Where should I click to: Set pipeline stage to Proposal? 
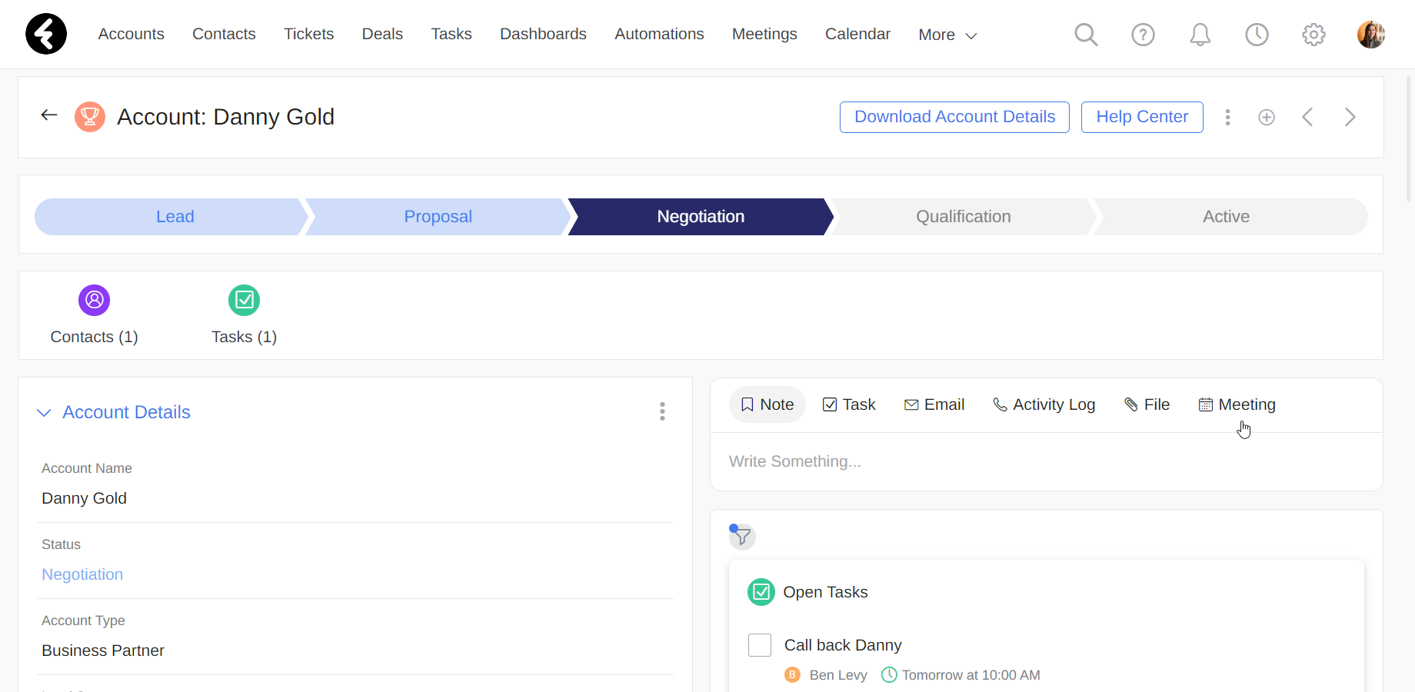coord(438,217)
